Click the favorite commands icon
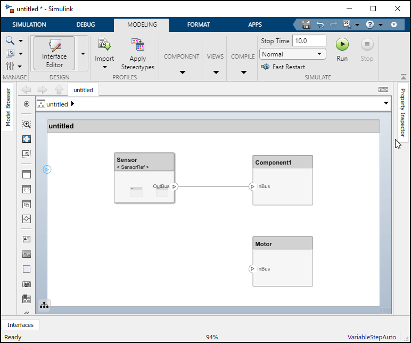 (x=348, y=24)
